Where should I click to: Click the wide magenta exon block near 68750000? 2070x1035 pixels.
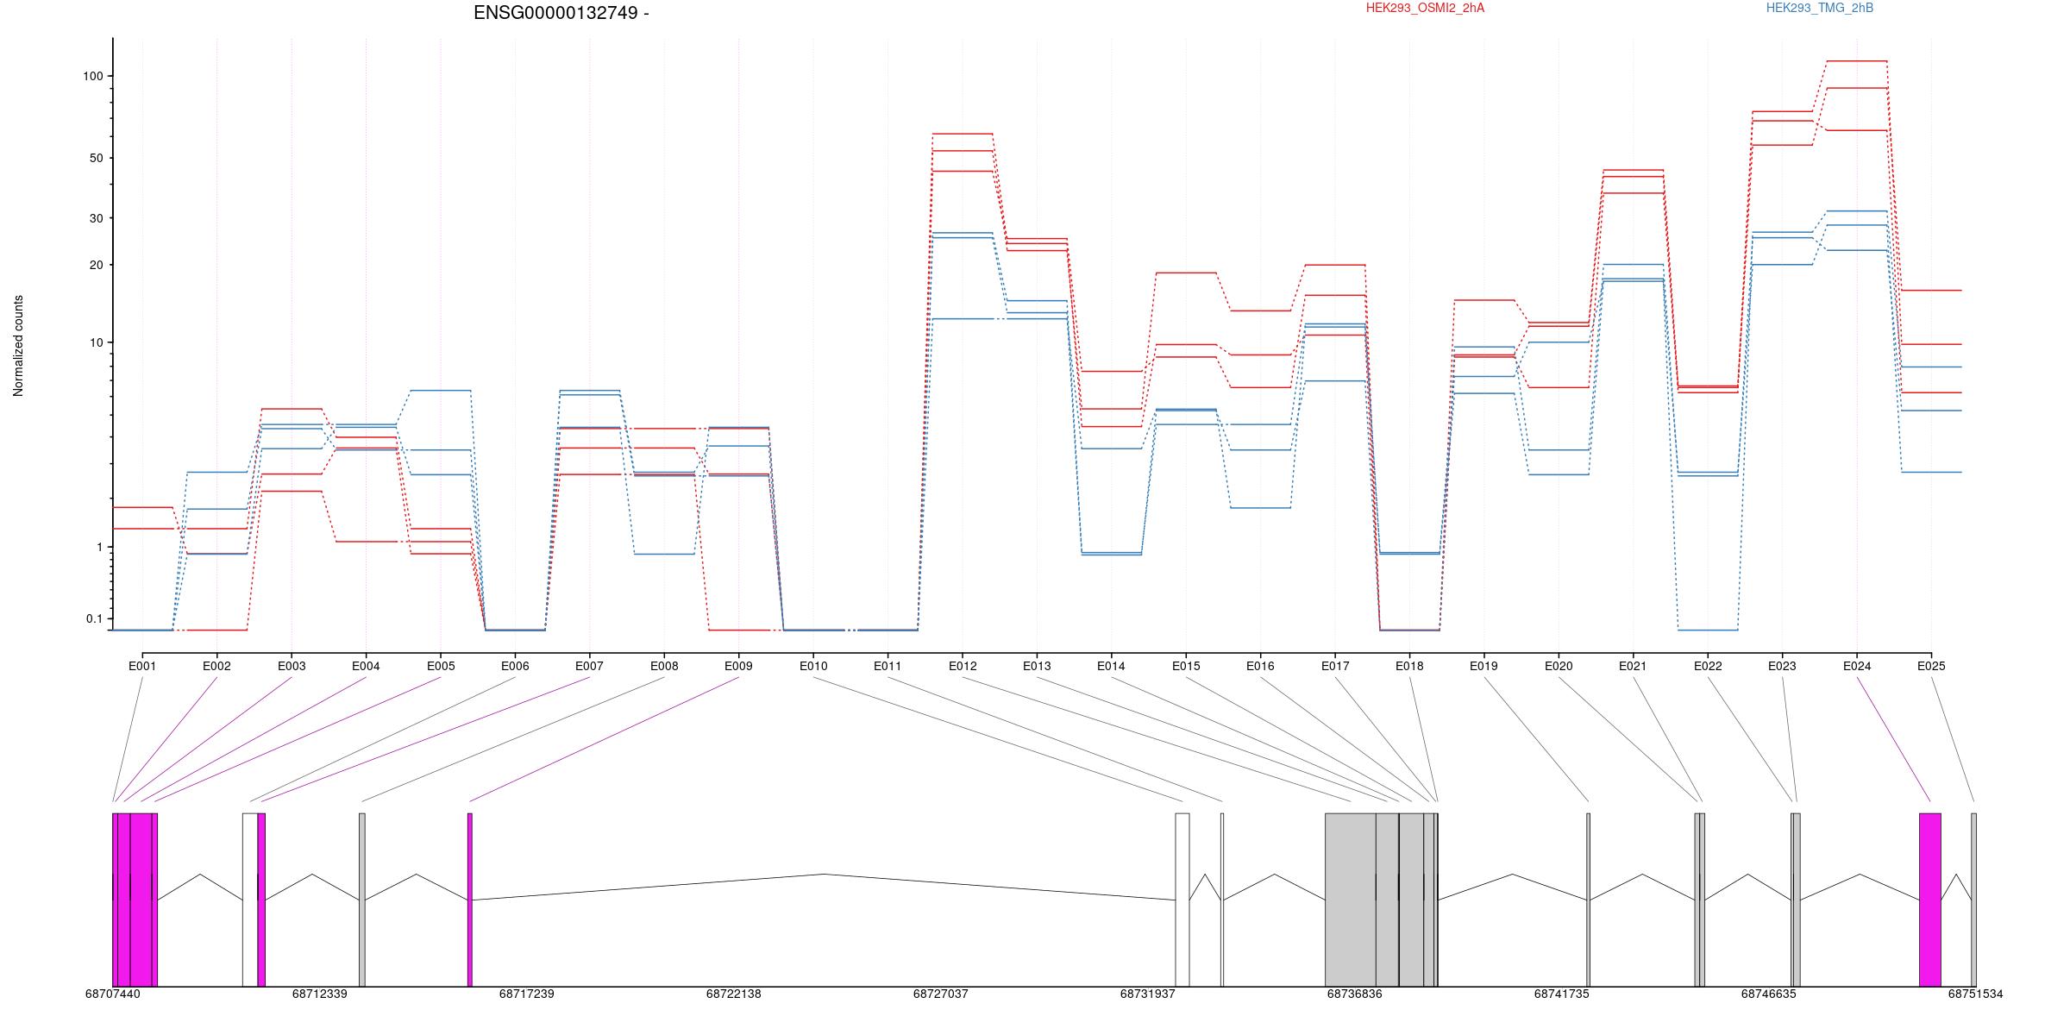point(1930,900)
